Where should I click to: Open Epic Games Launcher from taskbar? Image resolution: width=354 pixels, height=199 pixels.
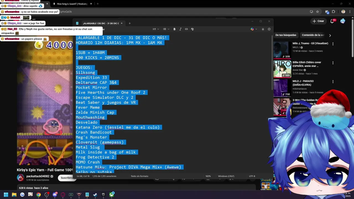(x=103, y=195)
